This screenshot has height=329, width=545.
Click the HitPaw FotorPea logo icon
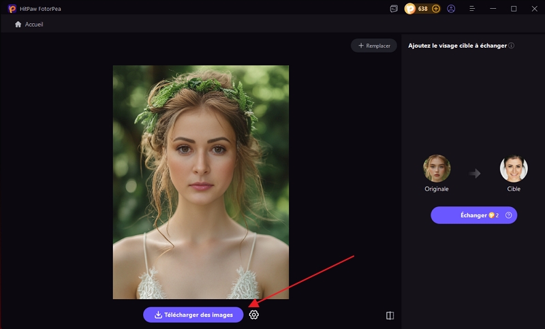tap(12, 9)
